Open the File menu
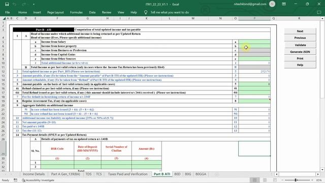This screenshot has width=325, height=183. 8,12
